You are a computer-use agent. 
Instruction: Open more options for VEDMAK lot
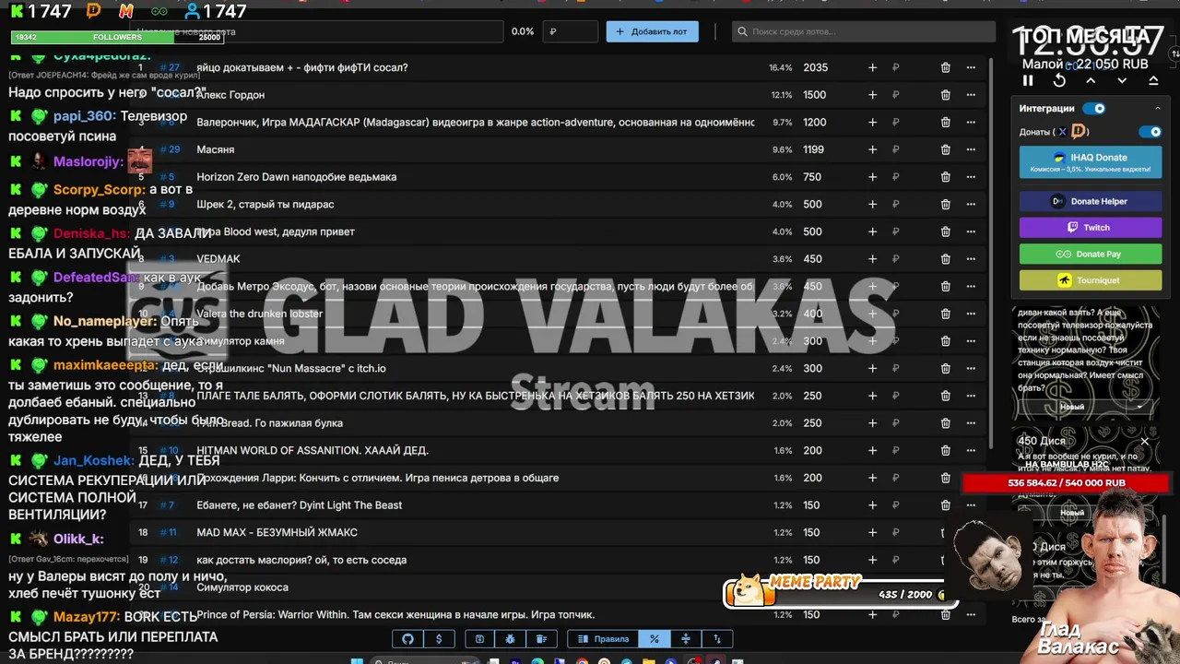(x=971, y=259)
